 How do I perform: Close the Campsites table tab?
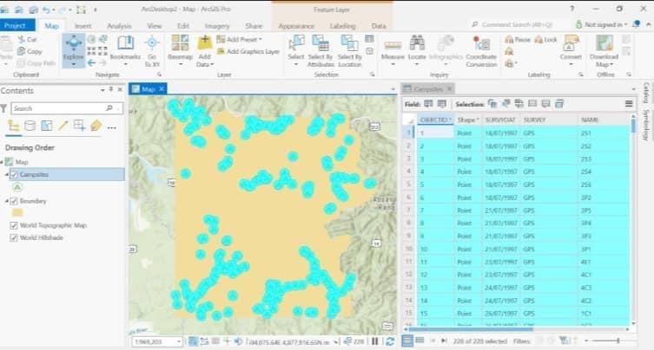coord(449,88)
